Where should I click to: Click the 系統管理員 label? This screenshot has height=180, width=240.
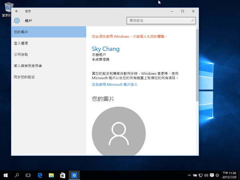tap(100, 59)
